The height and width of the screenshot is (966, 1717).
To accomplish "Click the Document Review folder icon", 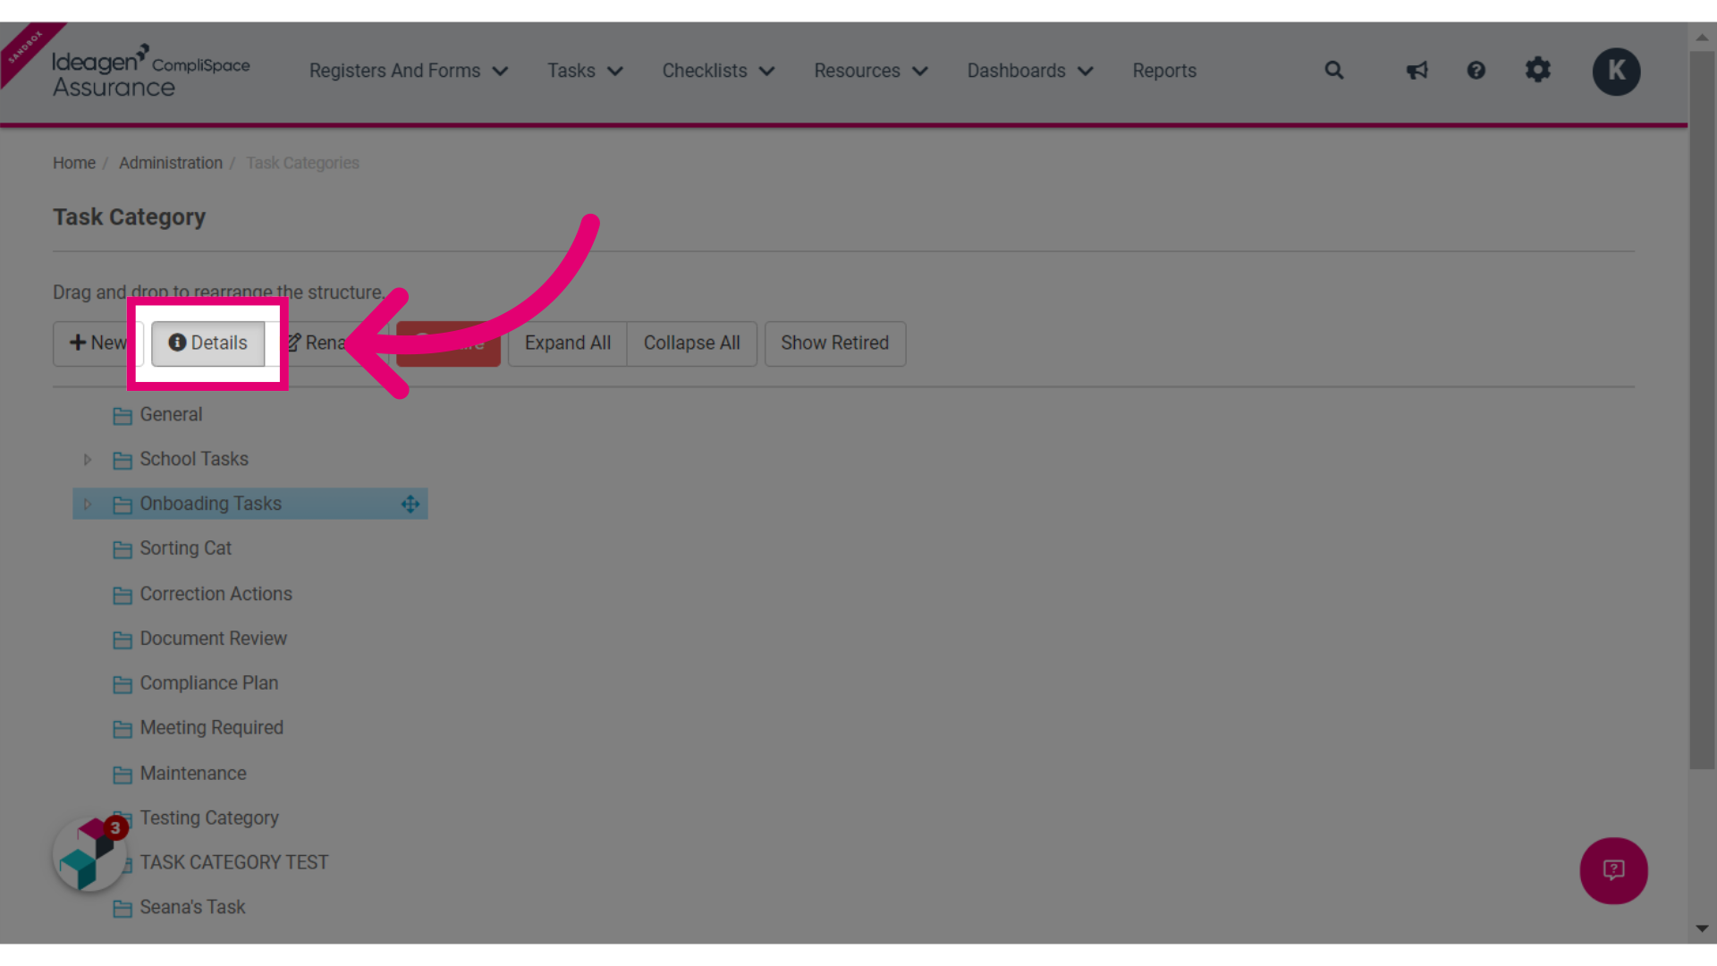I will 123,640.
